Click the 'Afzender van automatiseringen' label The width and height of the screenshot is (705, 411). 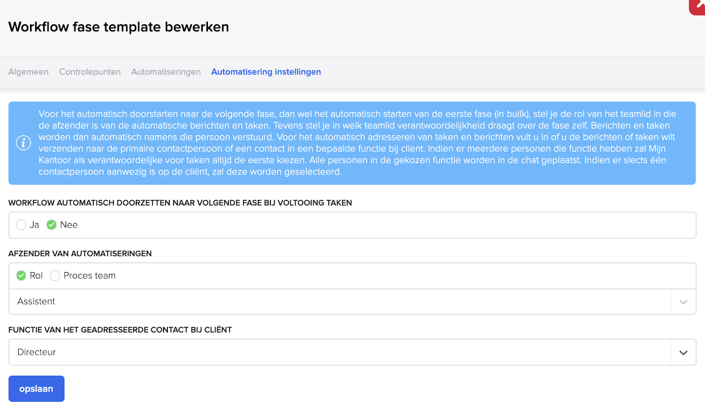[80, 254]
